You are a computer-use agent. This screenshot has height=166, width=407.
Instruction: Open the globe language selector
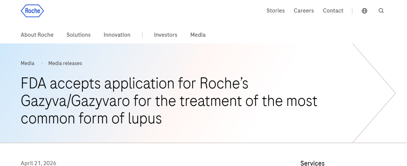coord(364,11)
